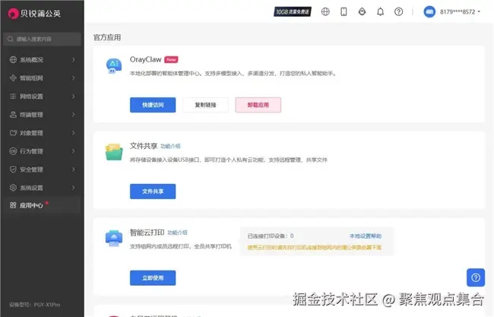Click the floating blue help button
This screenshot has height=317, width=494.
click(476, 277)
